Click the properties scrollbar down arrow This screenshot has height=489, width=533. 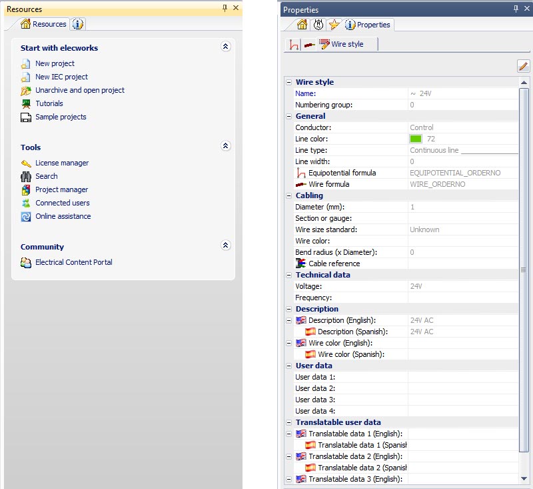pyautogui.click(x=524, y=479)
